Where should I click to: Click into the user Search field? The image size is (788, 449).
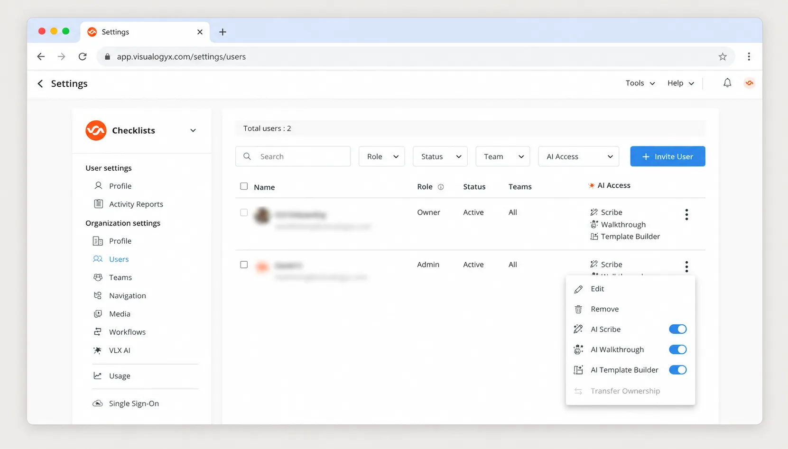coord(293,156)
